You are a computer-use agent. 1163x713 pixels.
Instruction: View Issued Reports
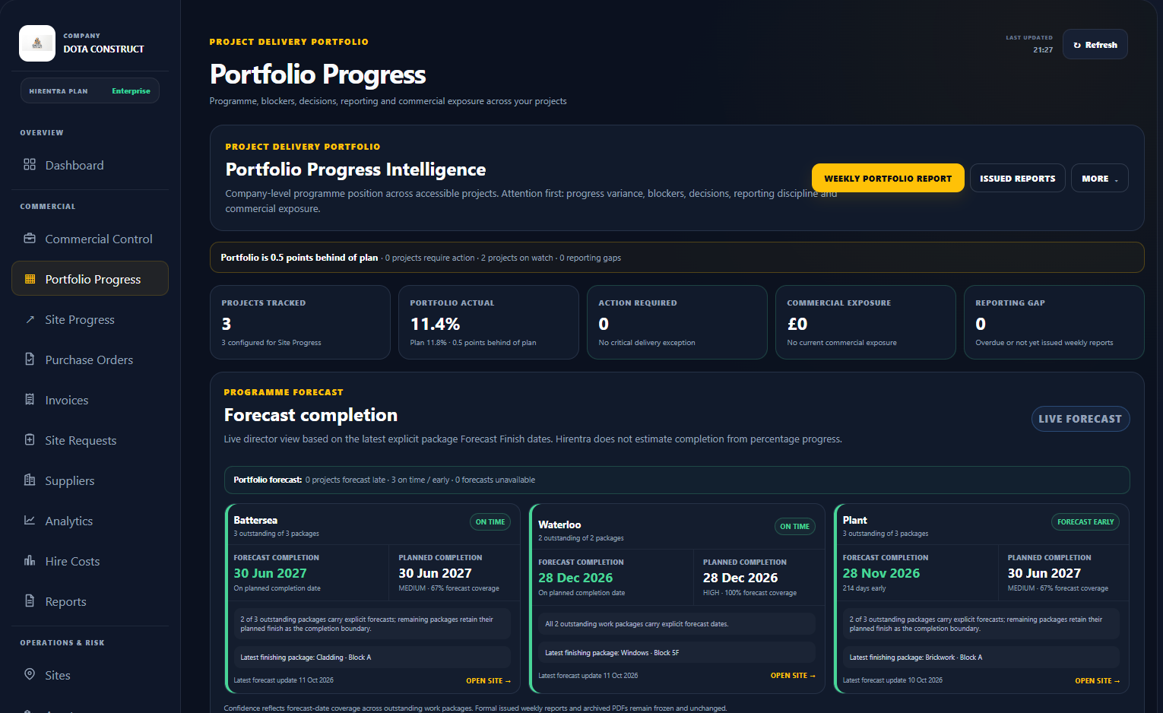click(x=1017, y=179)
